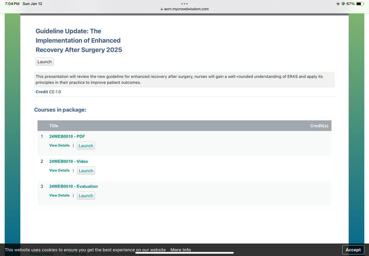369x256 pixels.
Task: View Details for 24WEB0010 - Evaluation
Action: [x=59, y=195]
